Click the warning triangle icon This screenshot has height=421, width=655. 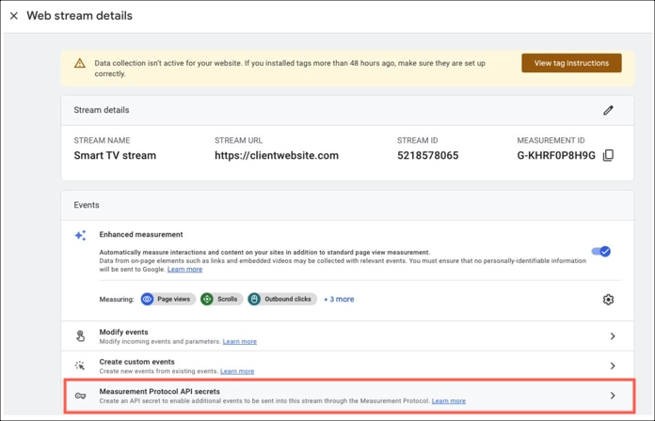[80, 63]
